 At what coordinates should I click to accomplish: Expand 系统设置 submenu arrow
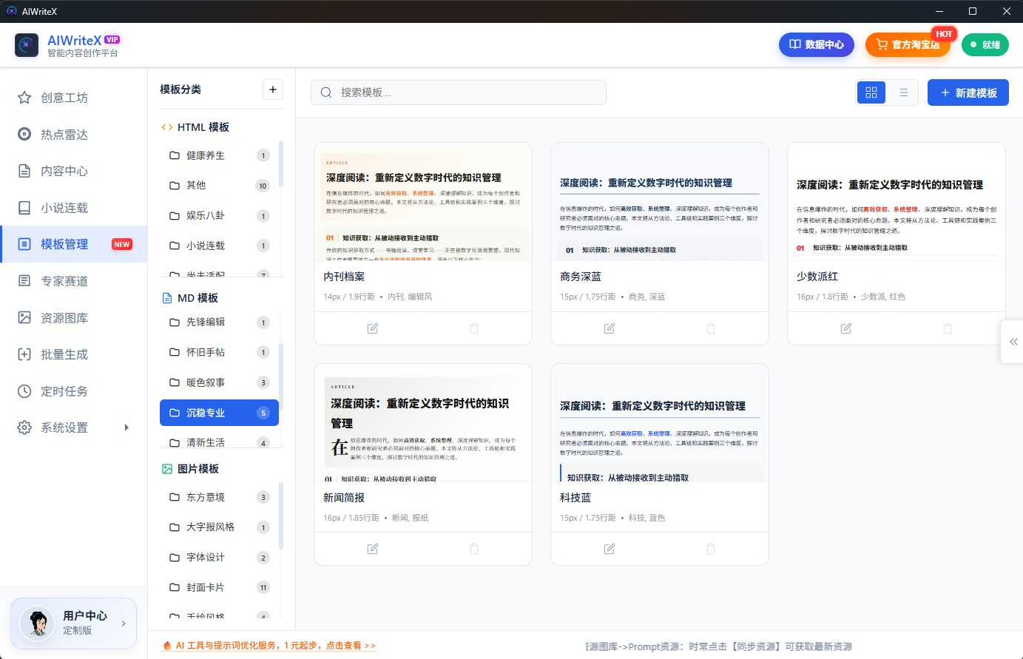click(x=126, y=427)
